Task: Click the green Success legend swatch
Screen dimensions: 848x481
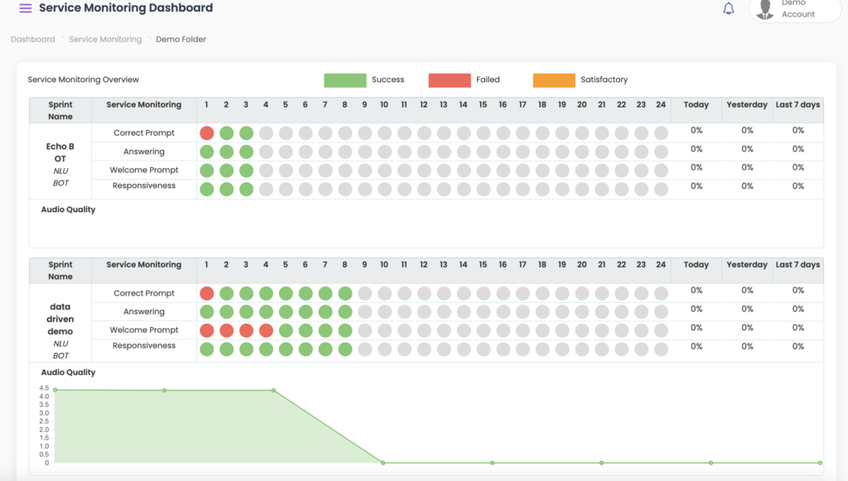Action: [x=344, y=80]
